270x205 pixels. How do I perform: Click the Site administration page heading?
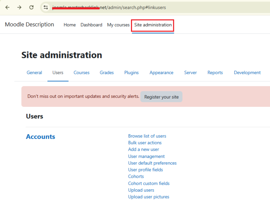(x=62, y=55)
